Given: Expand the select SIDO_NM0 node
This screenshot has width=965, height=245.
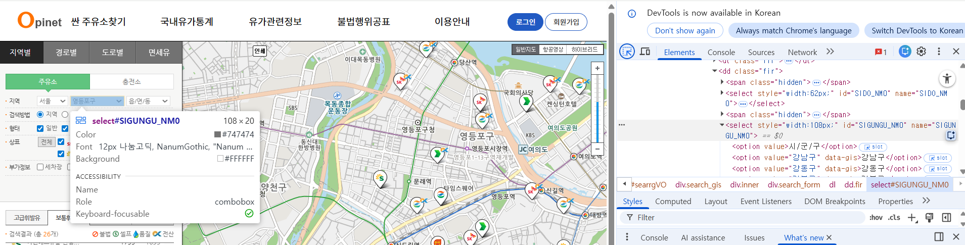Looking at the screenshot, I should 722,93.
